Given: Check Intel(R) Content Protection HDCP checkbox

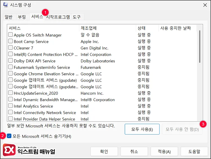Looking at the screenshot, I should click(10, 54).
